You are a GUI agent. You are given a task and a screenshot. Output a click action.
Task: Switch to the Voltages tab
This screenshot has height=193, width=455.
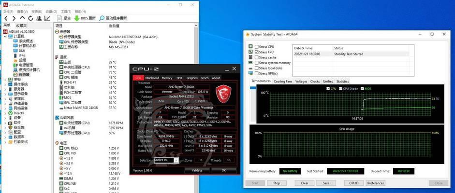point(301,82)
